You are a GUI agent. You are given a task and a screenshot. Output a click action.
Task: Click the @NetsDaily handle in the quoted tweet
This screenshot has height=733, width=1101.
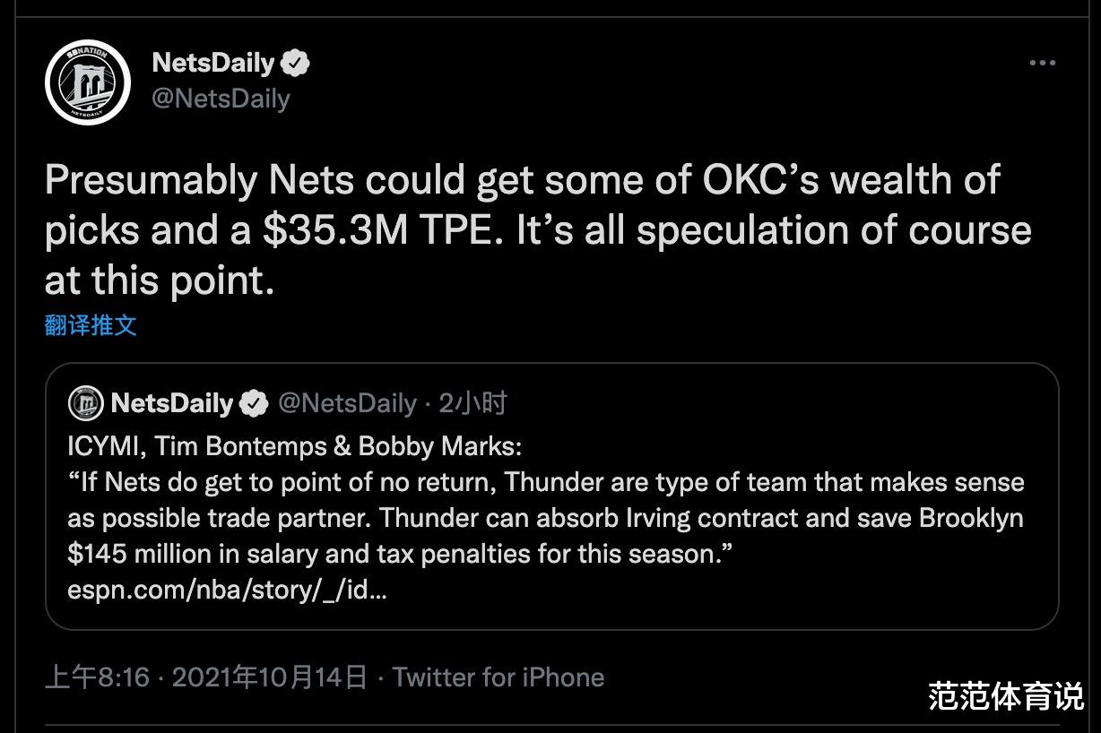(x=348, y=404)
